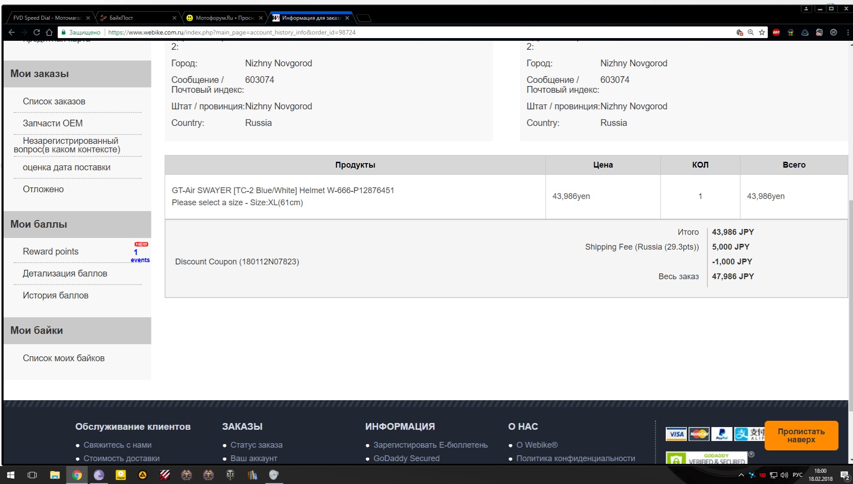853x484 pixels.
Task: Switch to the FVD Speed Dial tab
Action: [x=48, y=18]
